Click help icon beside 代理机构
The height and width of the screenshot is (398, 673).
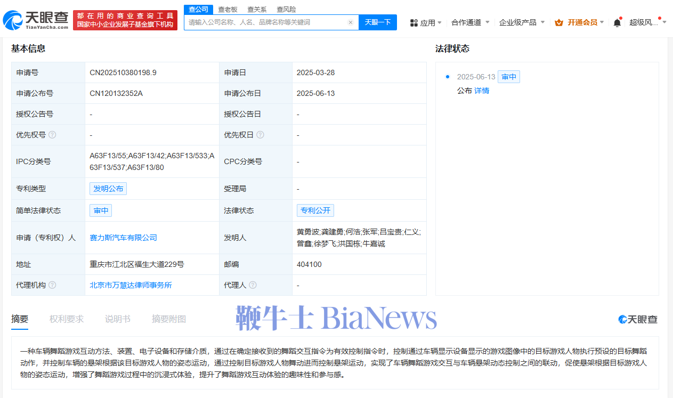pos(52,285)
